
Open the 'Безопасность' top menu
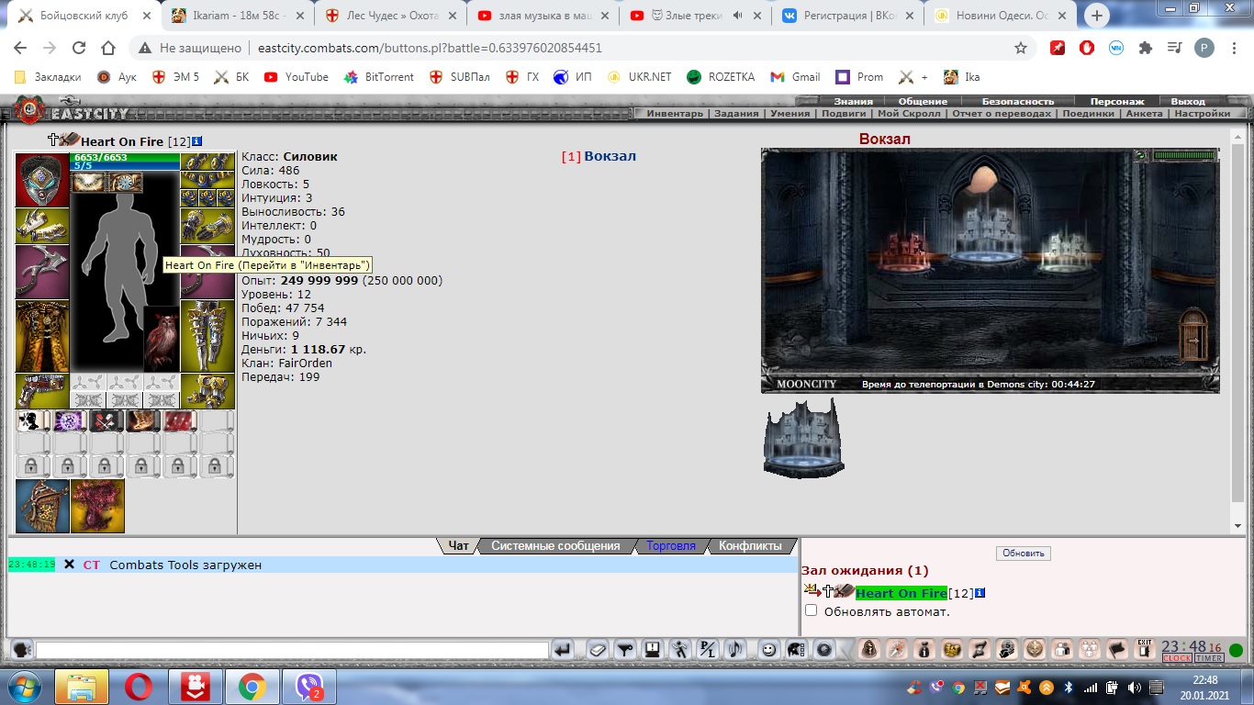[1018, 101]
